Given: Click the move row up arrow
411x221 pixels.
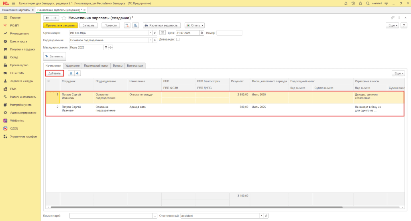Looking at the screenshot, I should point(71,73).
